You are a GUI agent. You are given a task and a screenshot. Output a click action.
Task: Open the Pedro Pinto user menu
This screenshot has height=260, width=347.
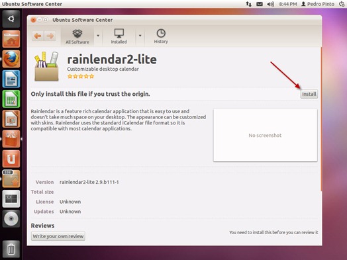point(318,4)
